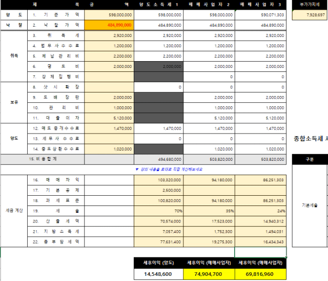This screenshot has width=328, height=281.
Task: Click the 매매사업자 2 column header
Action: click(x=209, y=5)
